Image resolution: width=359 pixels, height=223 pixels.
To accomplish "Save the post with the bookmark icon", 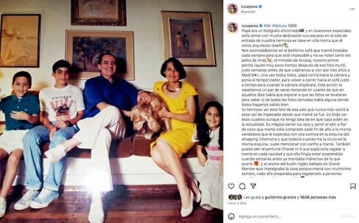I will (353, 186).
